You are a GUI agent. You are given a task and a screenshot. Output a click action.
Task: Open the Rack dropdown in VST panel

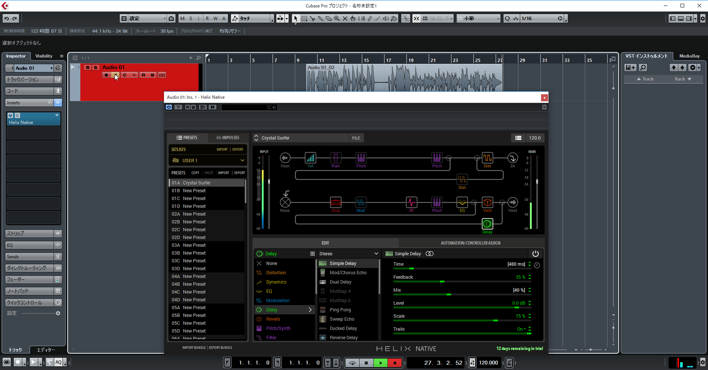[683, 79]
